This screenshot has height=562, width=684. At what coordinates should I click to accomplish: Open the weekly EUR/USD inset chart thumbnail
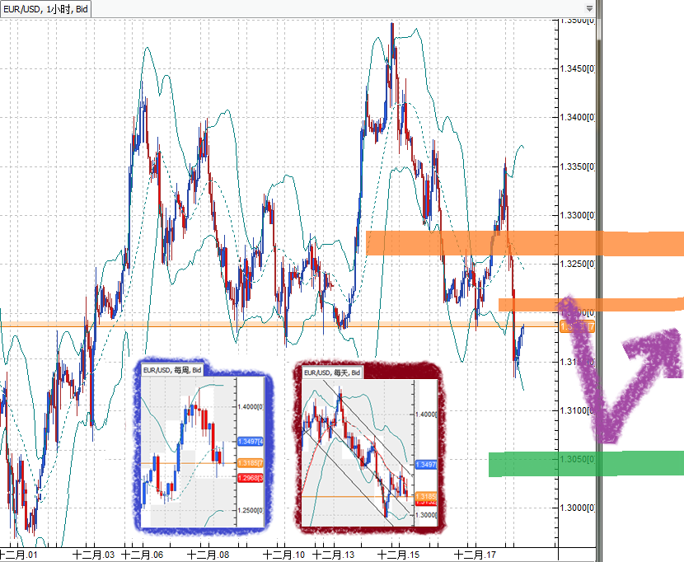click(x=204, y=446)
